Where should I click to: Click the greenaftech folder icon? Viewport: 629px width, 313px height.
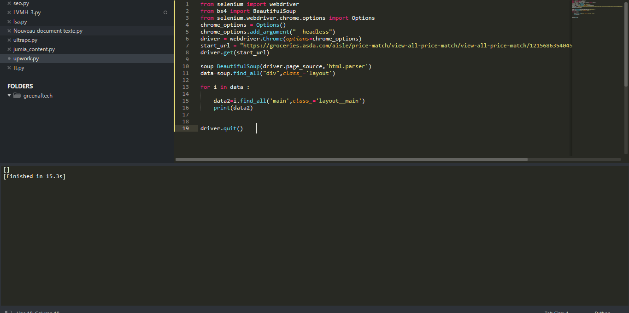tap(17, 96)
